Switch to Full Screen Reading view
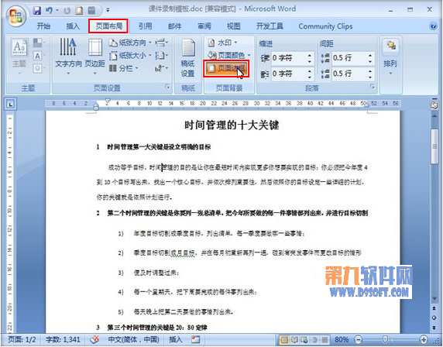 click(x=294, y=339)
